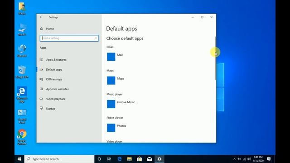Screen dimensions: 290x163
Task: Click the Find a setting search box
Action: click(69, 38)
